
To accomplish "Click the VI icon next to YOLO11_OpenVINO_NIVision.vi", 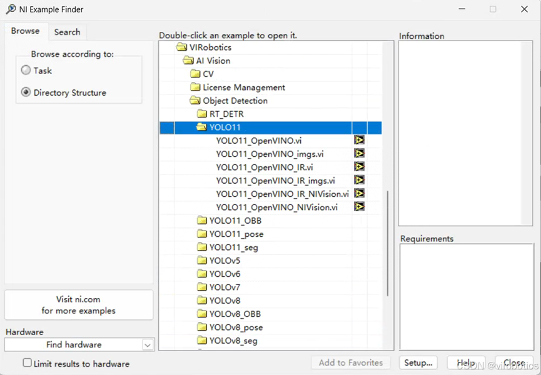I will 359,207.
